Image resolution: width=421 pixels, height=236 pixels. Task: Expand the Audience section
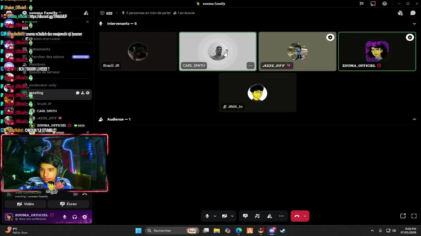[414, 119]
